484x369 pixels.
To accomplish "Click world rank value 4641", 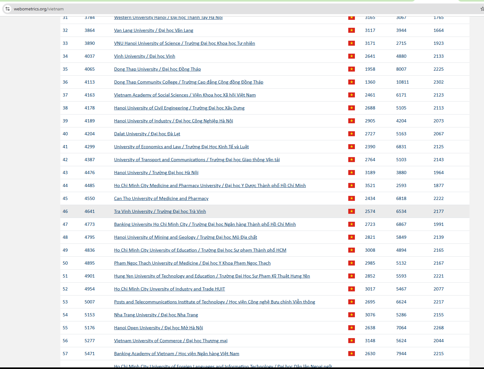I will pyautogui.click(x=90, y=211).
